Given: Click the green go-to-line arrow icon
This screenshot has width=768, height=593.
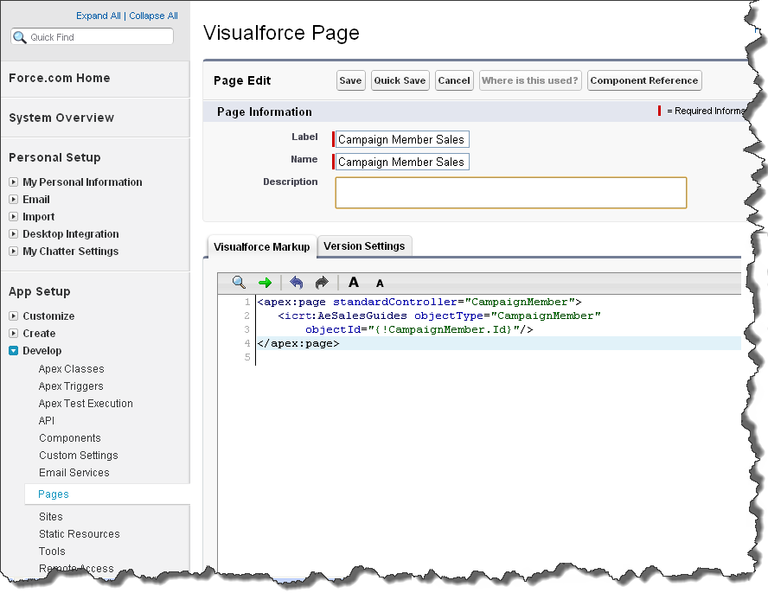Looking at the screenshot, I should [265, 283].
